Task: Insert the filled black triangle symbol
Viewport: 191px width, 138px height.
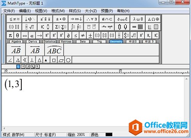Action: pos(46,60)
